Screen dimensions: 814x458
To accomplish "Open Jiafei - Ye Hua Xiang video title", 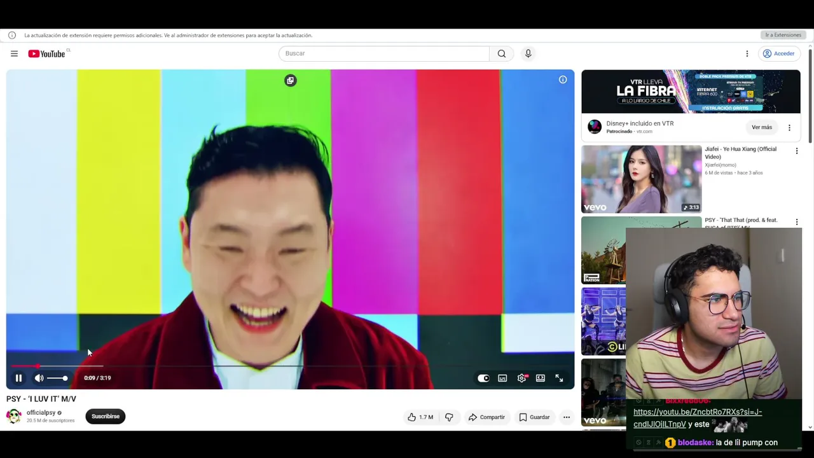I will point(740,153).
